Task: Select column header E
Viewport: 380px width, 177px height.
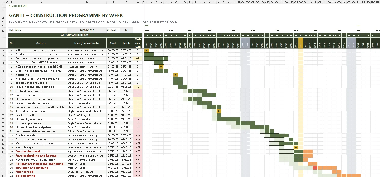Action: click(113, 2)
